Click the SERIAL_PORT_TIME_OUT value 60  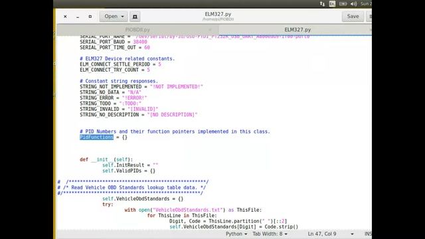[147, 47]
